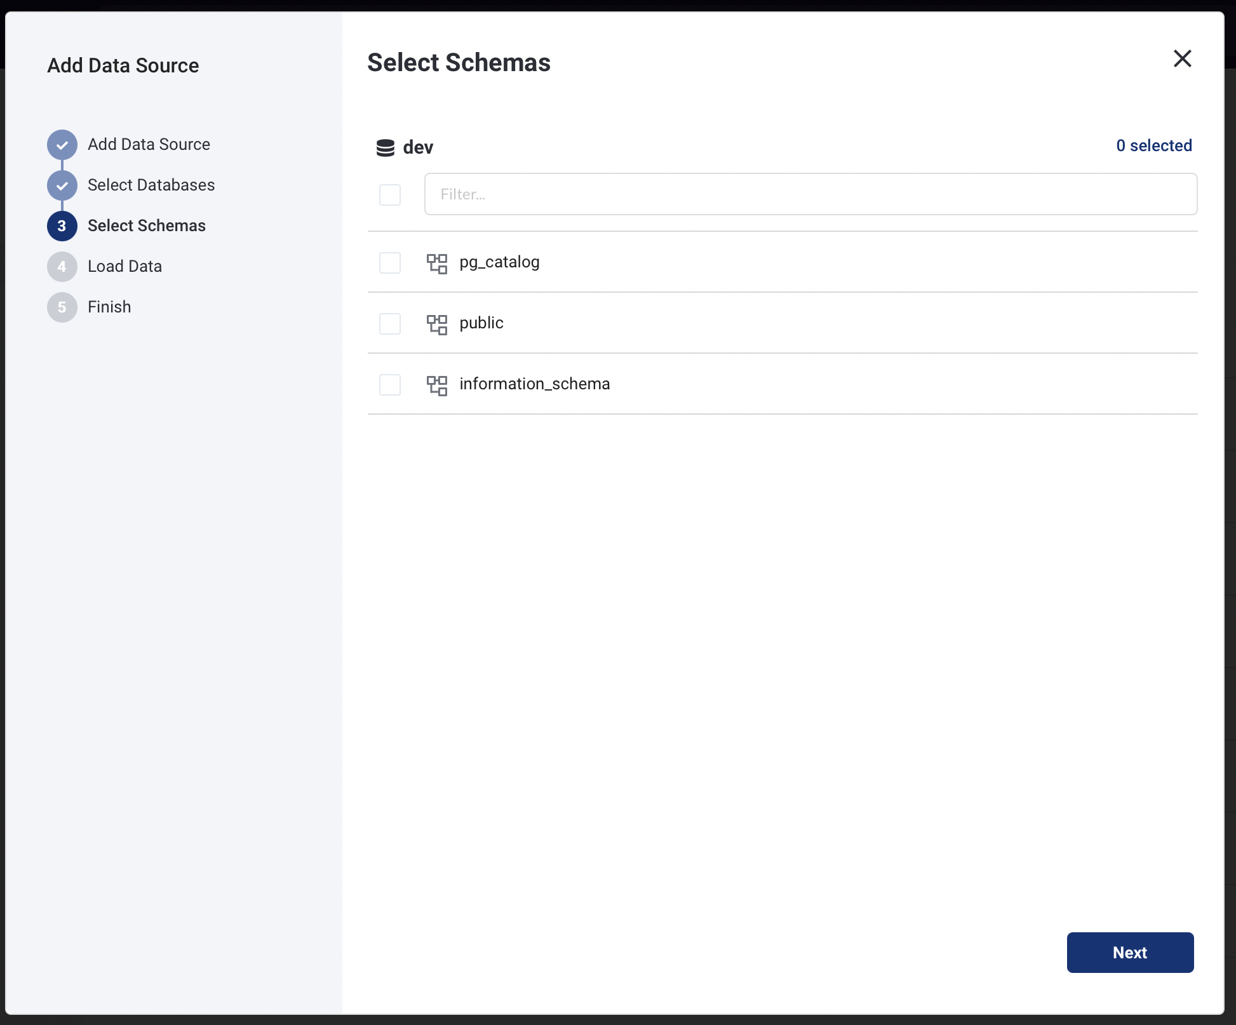1236x1025 pixels.
Task: Click the dev database icon
Action: [386, 147]
